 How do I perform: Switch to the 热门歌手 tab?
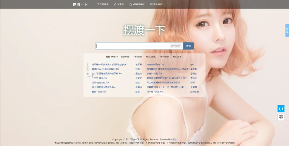177,57
